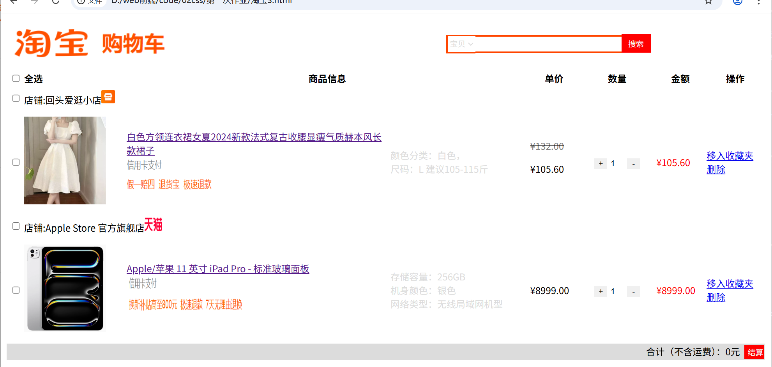Click the Taobao logo
Viewport: 772px width, 367px height.
(x=51, y=43)
